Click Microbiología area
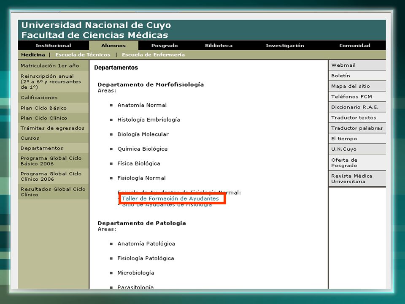This screenshot has height=304, width=405. (x=135, y=273)
